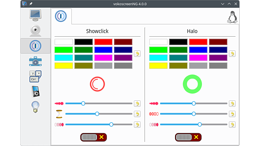The image size is (260, 146).
Task: Open the webcam camera section
Action: pos(35,31)
